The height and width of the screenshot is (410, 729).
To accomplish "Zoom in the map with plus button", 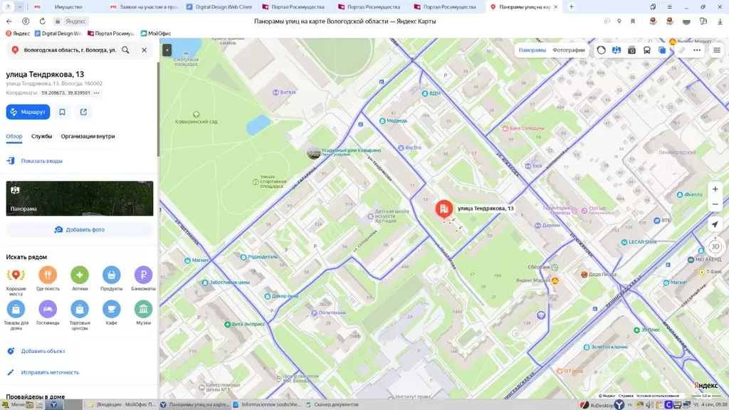I will click(715, 189).
